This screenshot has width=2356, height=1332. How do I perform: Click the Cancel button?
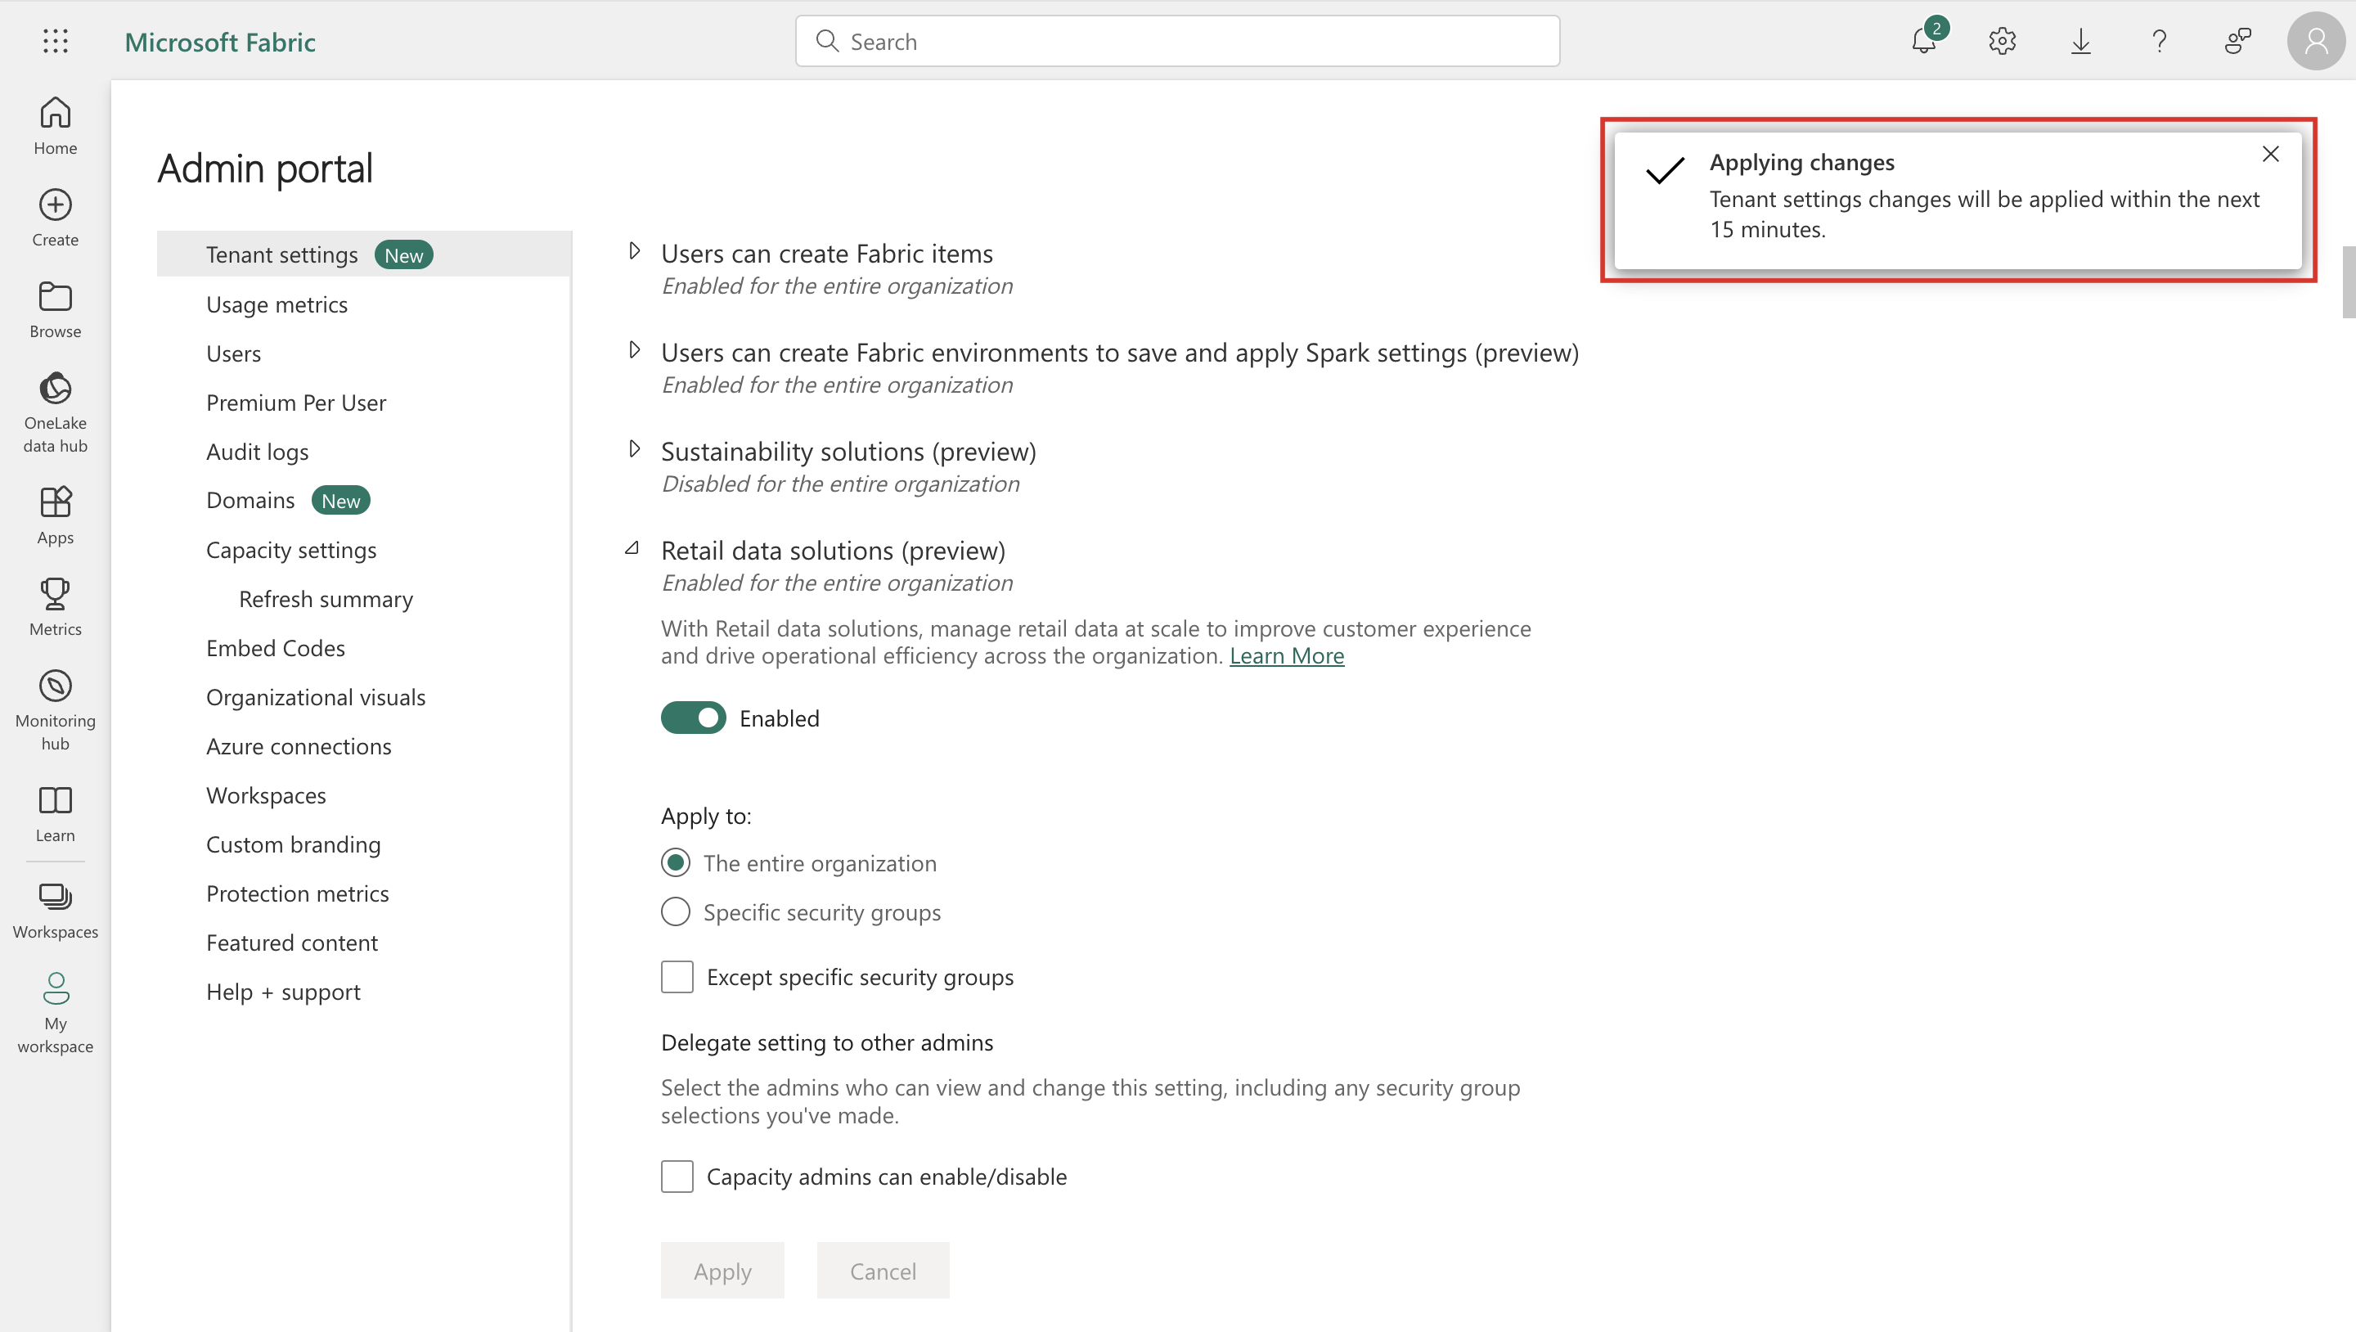(883, 1271)
